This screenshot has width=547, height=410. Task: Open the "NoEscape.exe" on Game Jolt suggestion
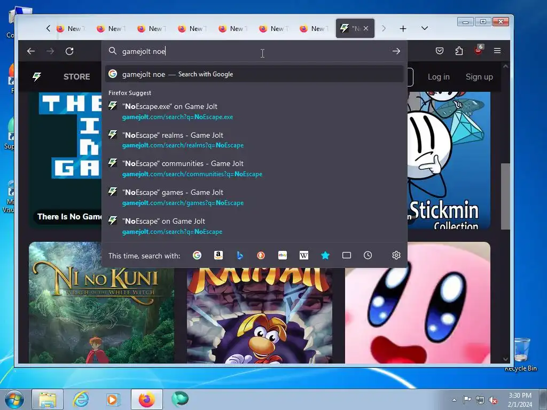click(x=255, y=112)
